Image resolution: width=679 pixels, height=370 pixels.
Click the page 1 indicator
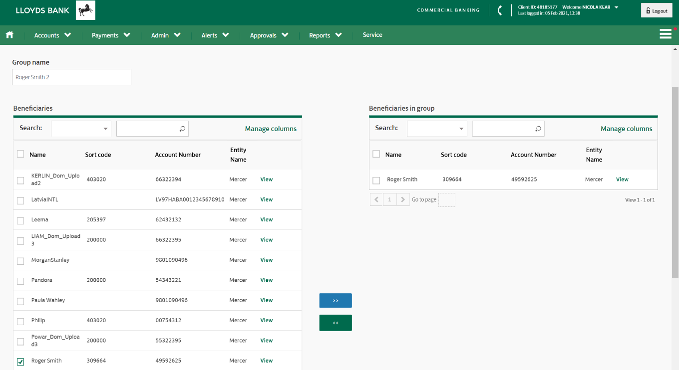pos(390,199)
